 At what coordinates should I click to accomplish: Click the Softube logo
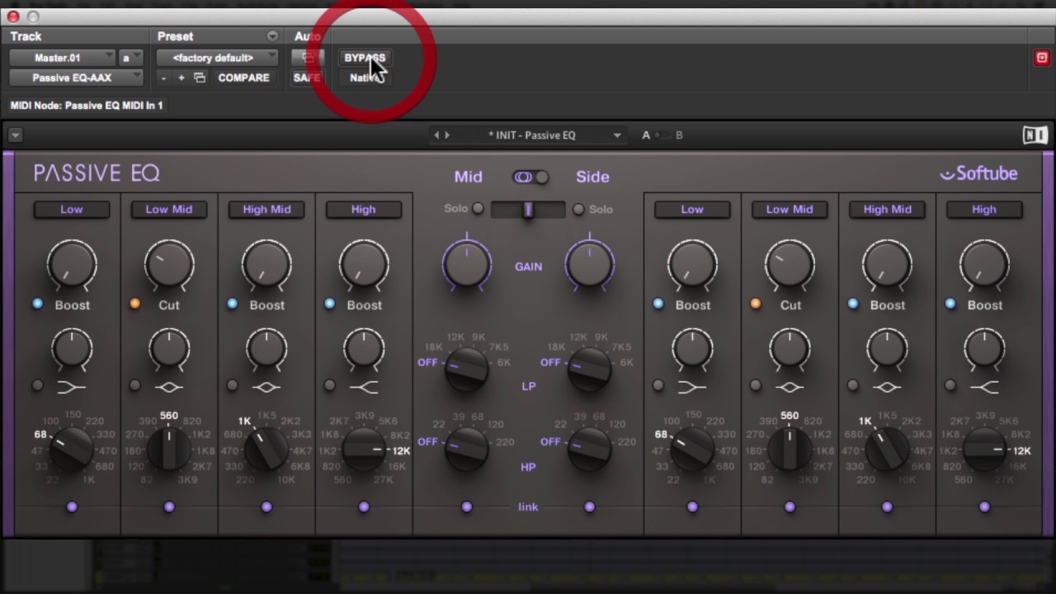[x=978, y=173]
